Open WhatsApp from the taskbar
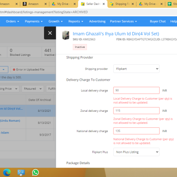177x177 pixels. 35,172
